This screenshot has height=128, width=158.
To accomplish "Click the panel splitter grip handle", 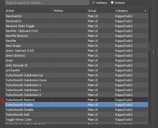I will [x=153, y=52].
